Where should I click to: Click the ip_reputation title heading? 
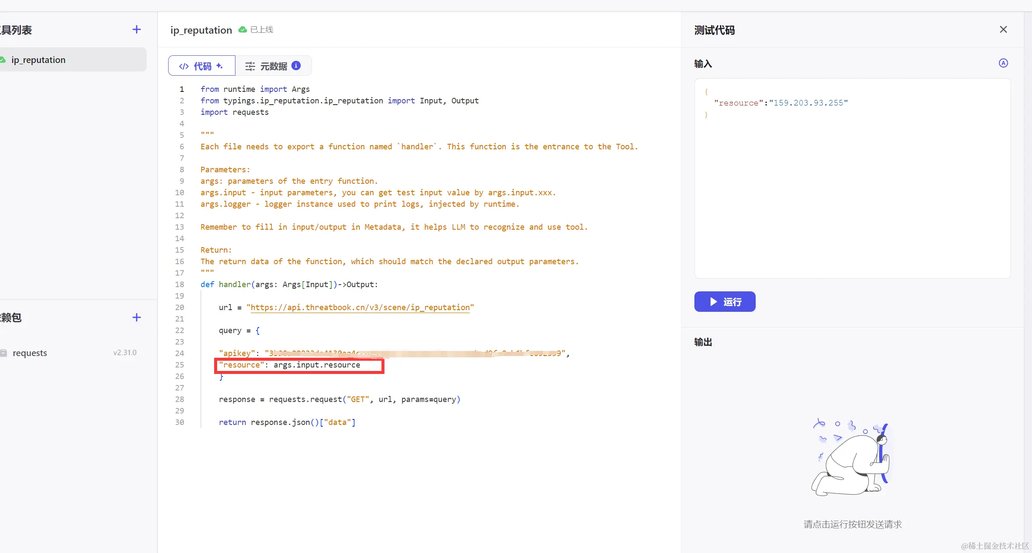coord(201,30)
